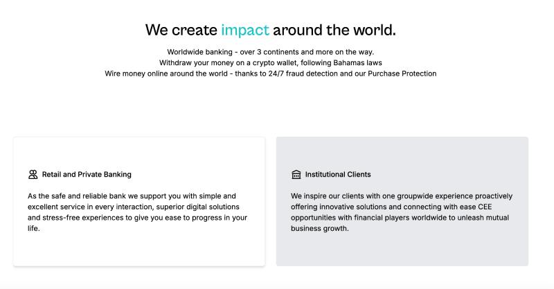
Task: Click the "We create" words in the headline
Action: tap(181, 30)
